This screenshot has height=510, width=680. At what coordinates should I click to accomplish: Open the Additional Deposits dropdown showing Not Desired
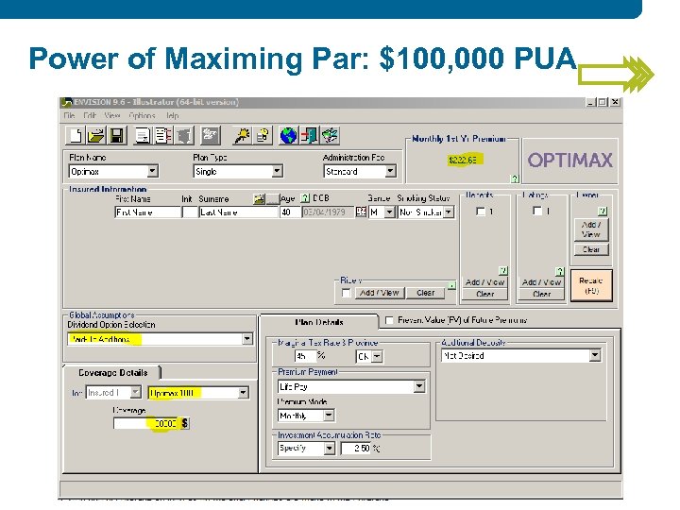[x=595, y=356]
